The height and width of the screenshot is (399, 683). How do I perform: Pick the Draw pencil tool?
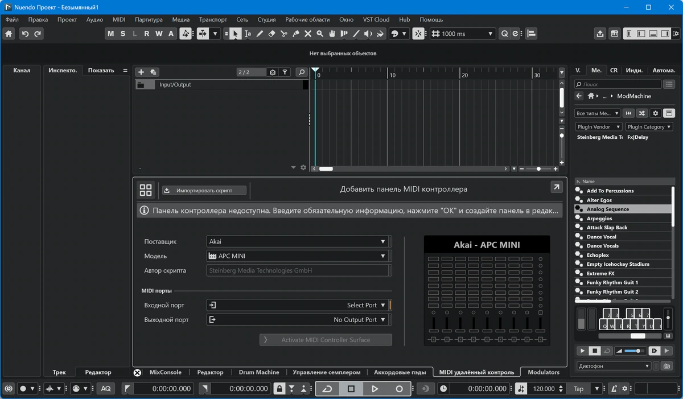[260, 34]
